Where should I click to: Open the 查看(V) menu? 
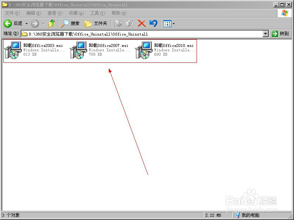click(55, 13)
